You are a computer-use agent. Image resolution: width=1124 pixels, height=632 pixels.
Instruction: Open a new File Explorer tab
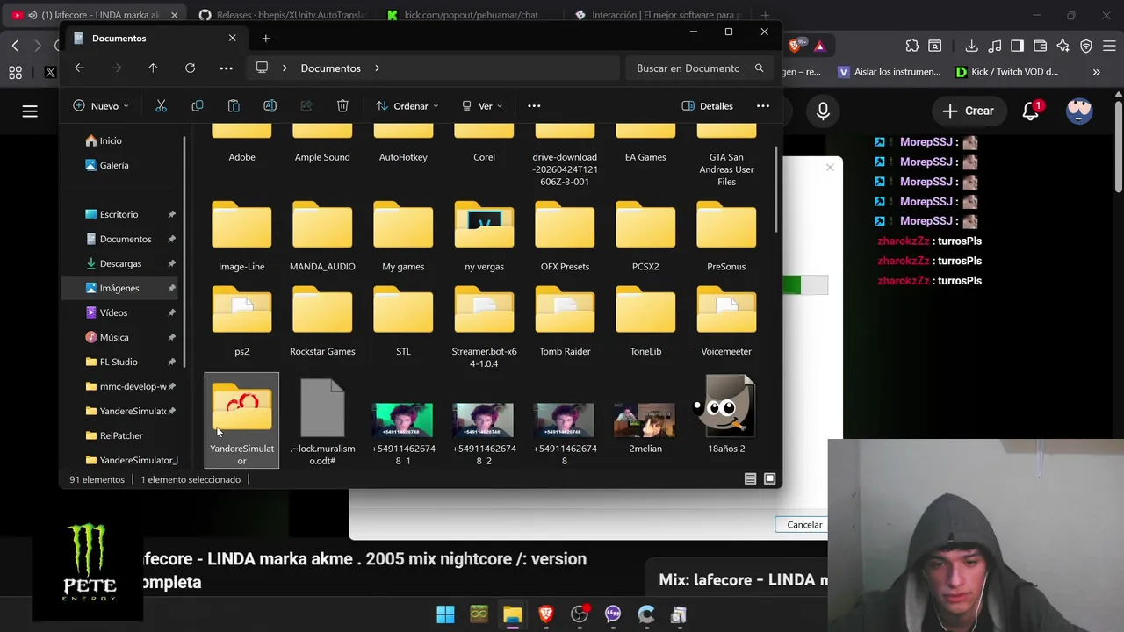266,38
